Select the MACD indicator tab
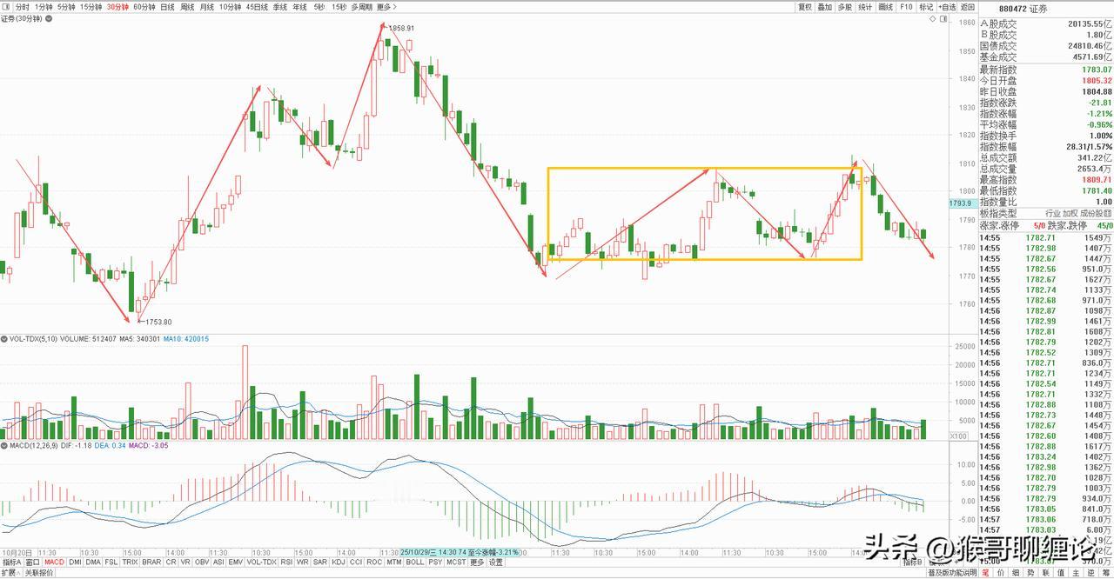 55,562
